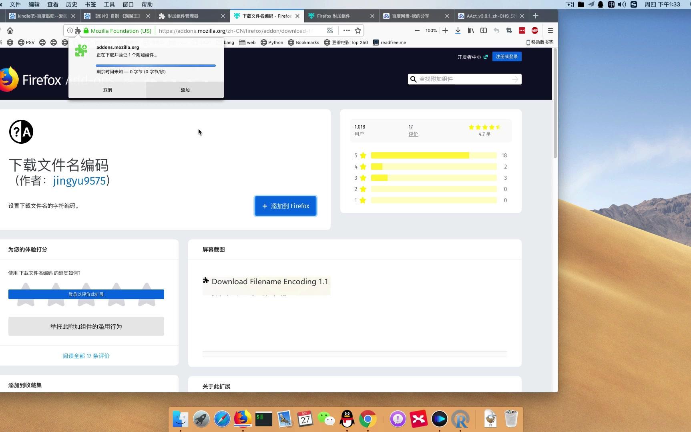Open the readfree.me bookmark
This screenshot has height=432, width=691.
390,42
